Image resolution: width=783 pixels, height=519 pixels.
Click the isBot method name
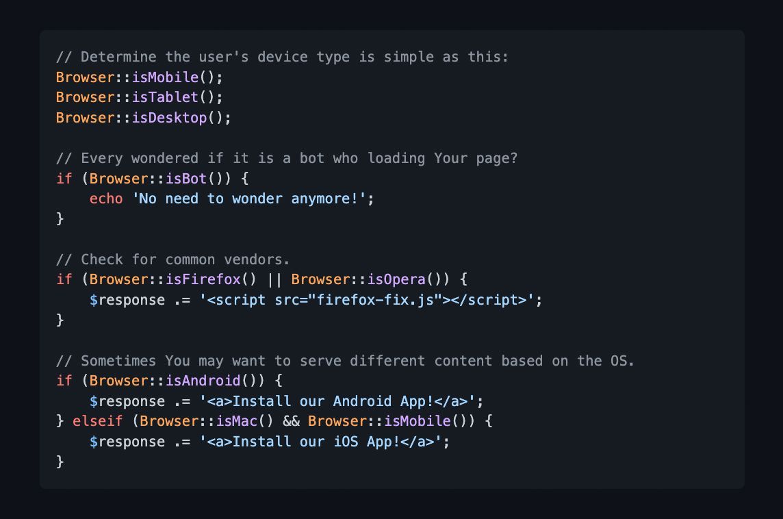[x=186, y=178]
